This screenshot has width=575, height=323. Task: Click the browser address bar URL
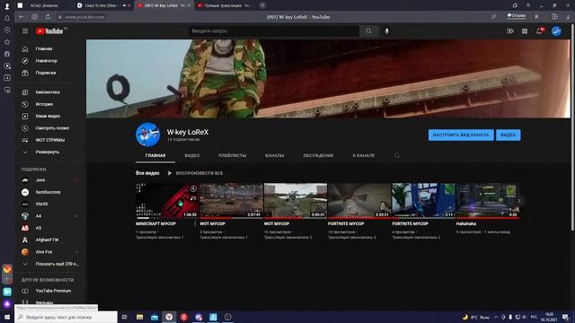point(84,17)
